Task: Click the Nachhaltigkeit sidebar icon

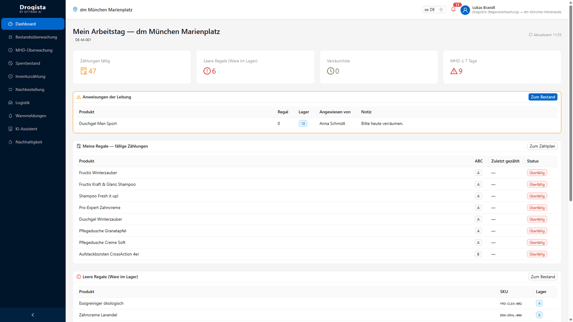Action: tap(10, 142)
